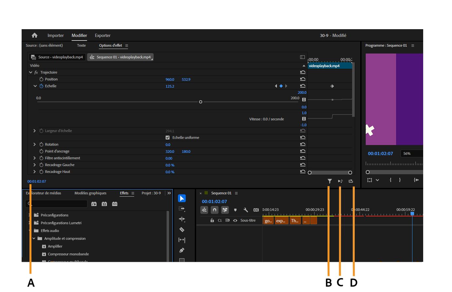Open the Importer workspace tab
Image resolution: width=452 pixels, height=292 pixels.
[56, 35]
